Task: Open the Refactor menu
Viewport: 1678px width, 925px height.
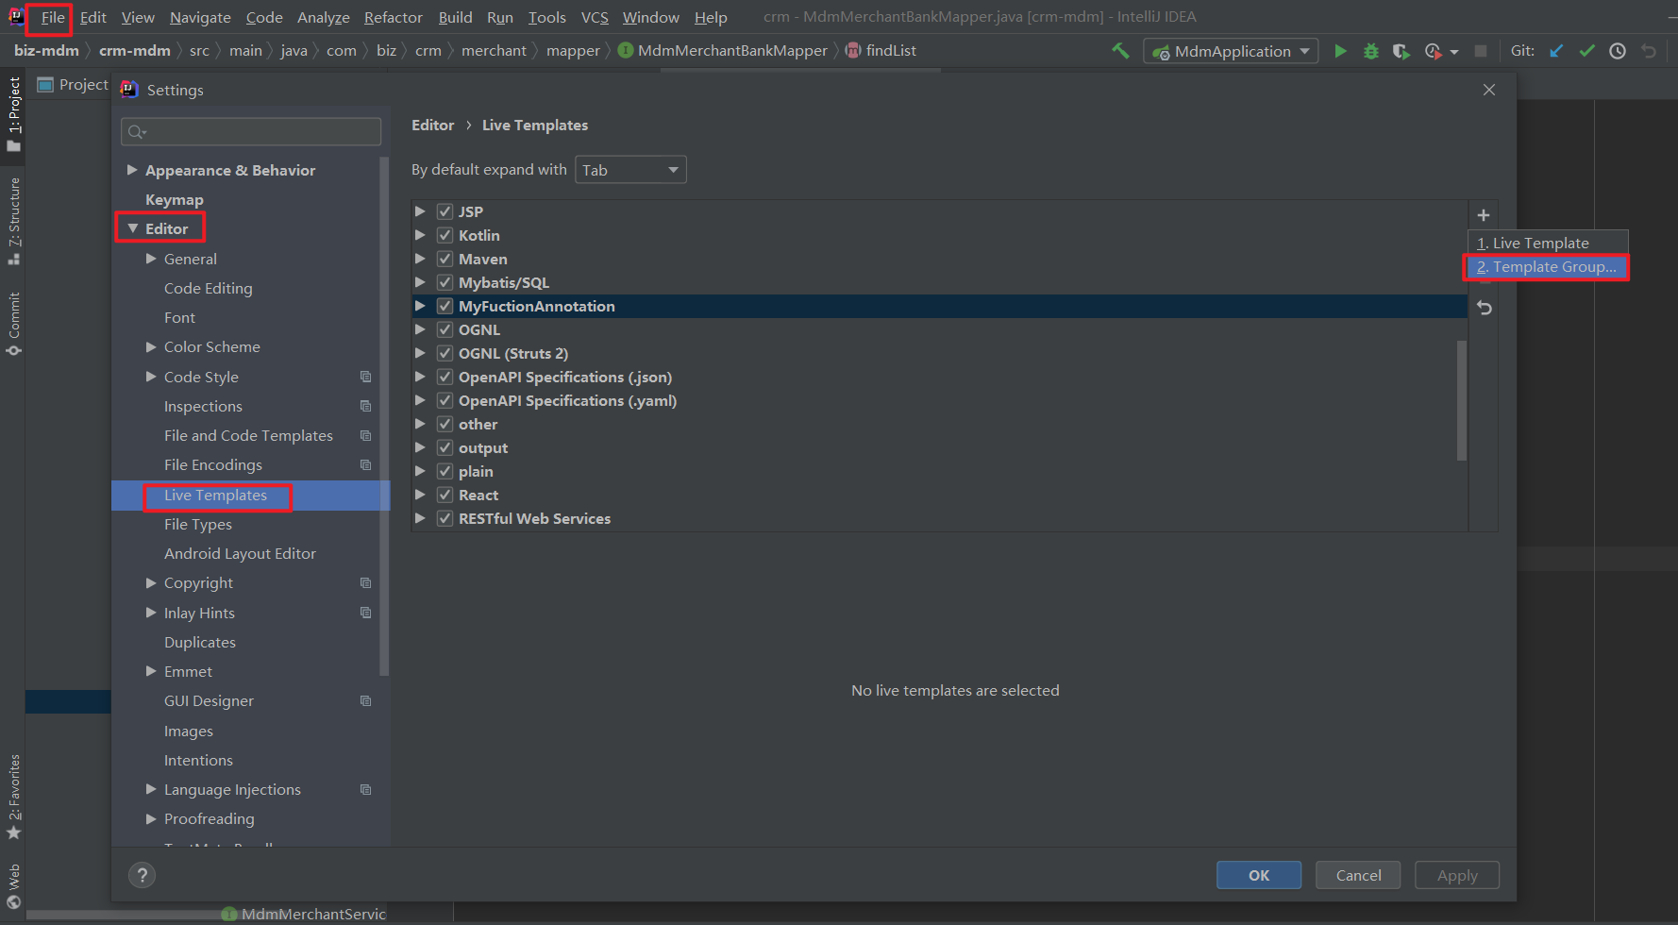Action: pyautogui.click(x=393, y=17)
